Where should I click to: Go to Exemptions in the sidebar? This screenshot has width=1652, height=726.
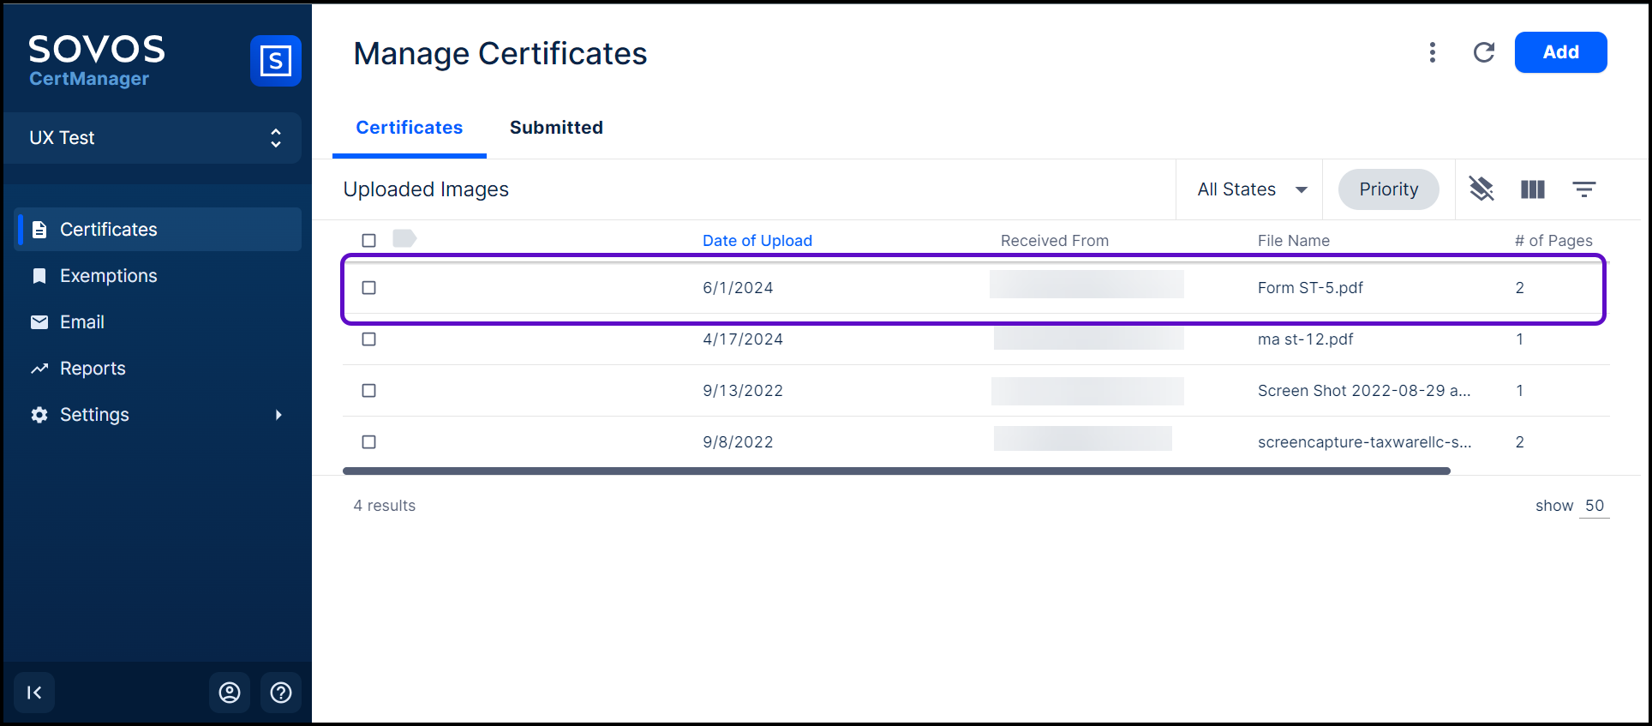(109, 276)
